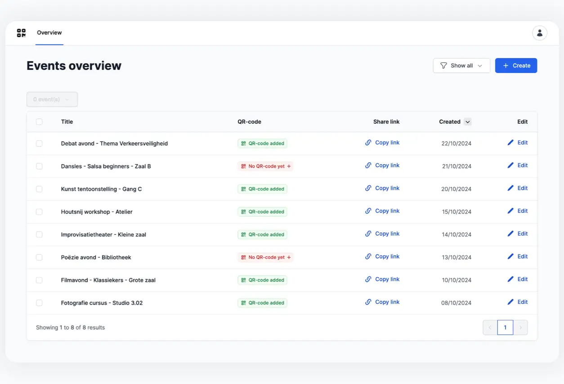Click the link icon next to Copy link for Debat avond
Image resolution: width=564 pixels, height=384 pixels.
click(x=368, y=143)
